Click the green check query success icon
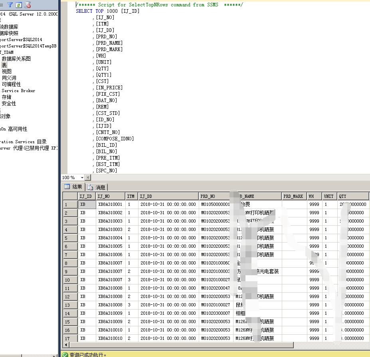Image resolution: width=370 pixels, height=357 pixels. tap(65, 354)
